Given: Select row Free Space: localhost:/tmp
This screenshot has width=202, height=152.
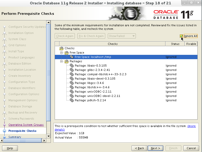Looking at the screenshot, I should click(x=126, y=57).
